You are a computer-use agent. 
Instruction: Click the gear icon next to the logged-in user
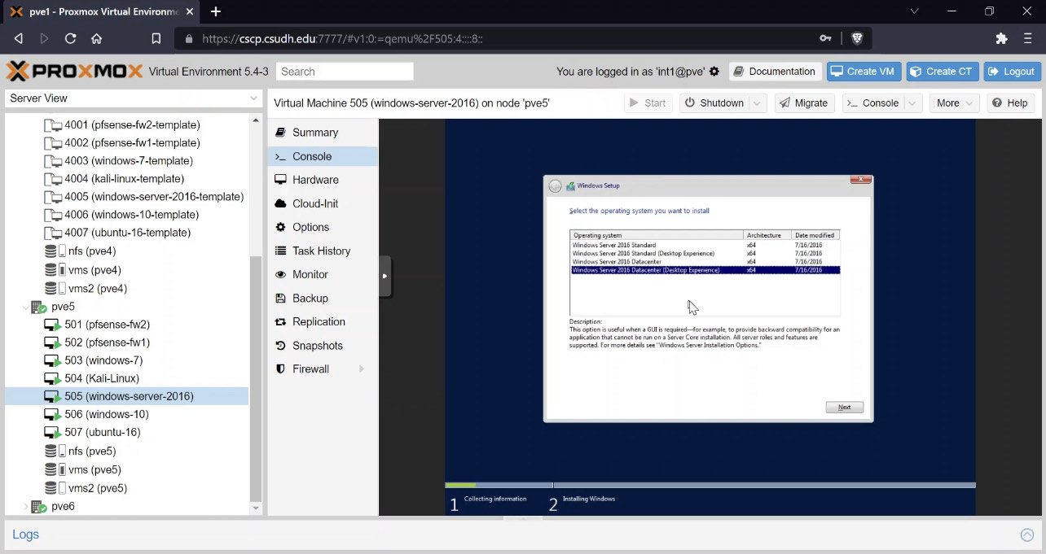(x=714, y=72)
